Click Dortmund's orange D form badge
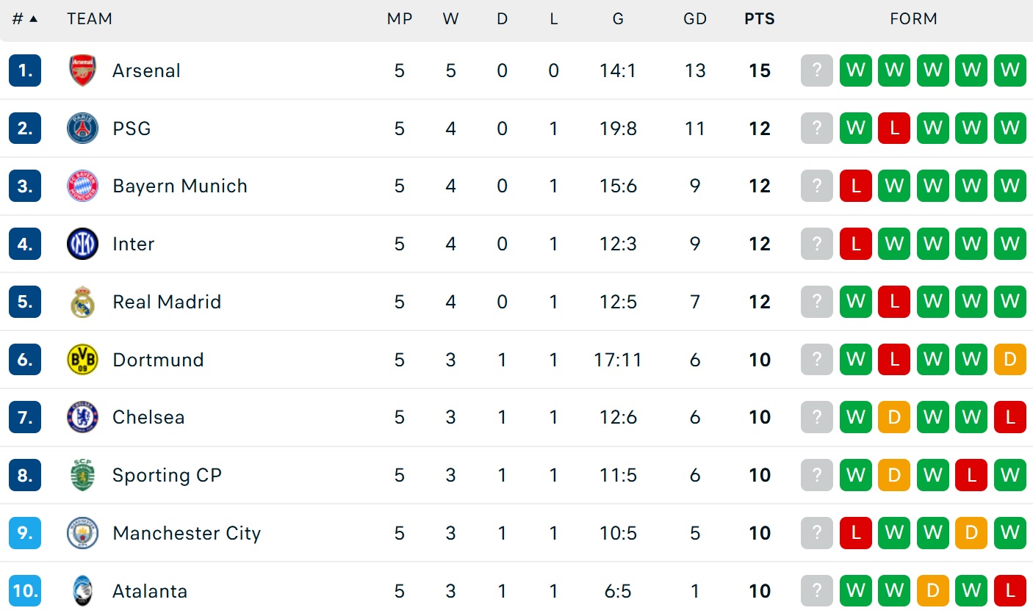The height and width of the screenshot is (616, 1033). pyautogui.click(x=1009, y=360)
